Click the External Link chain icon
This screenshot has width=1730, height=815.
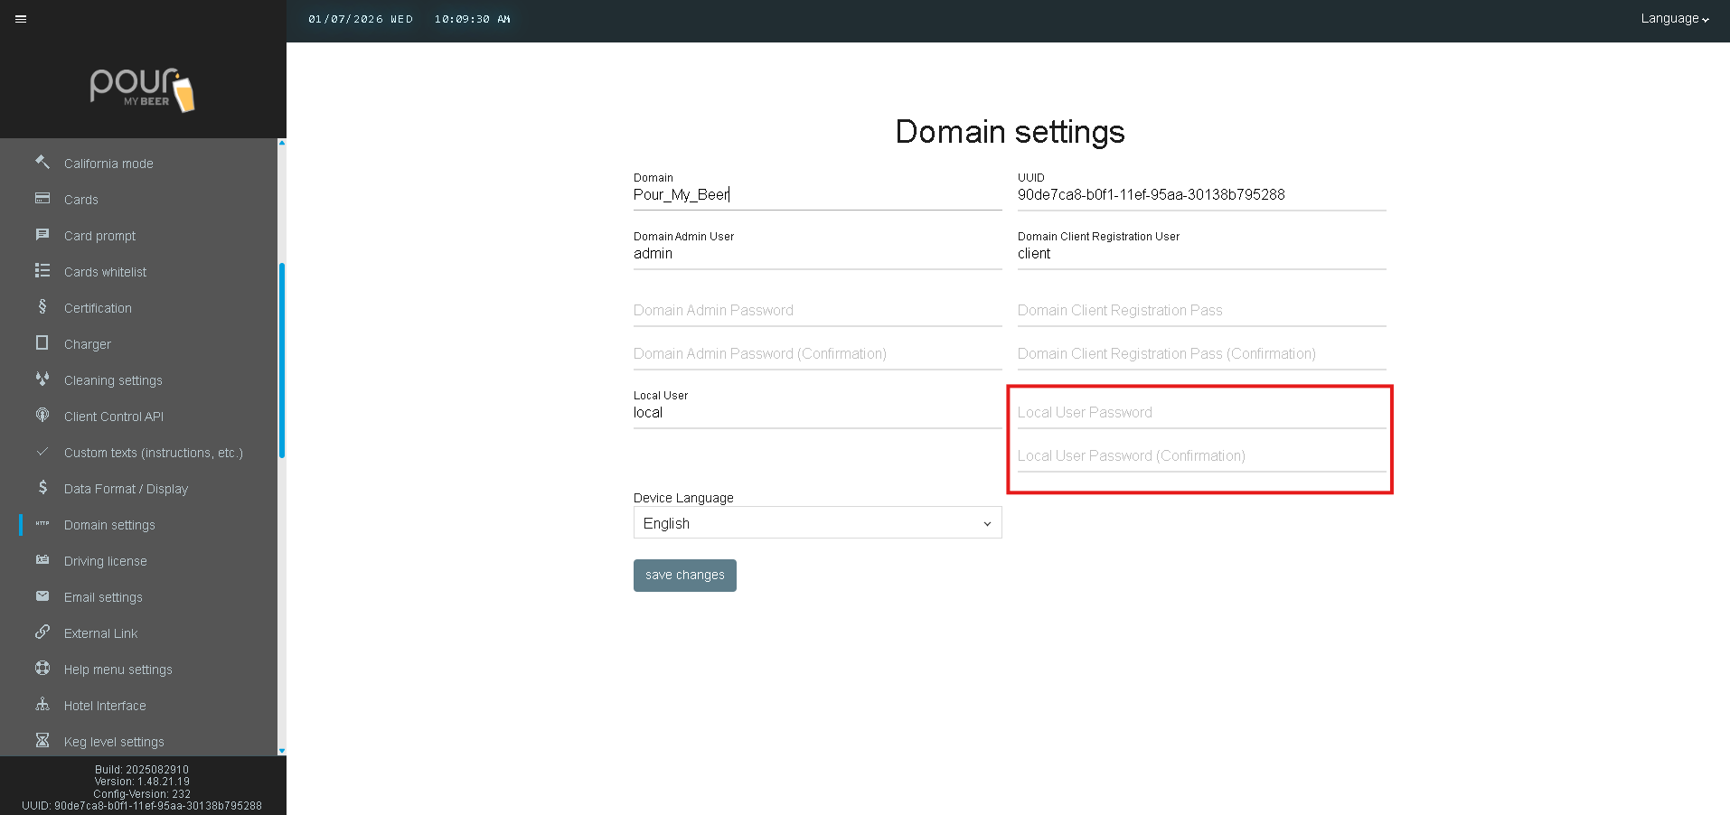click(x=42, y=632)
